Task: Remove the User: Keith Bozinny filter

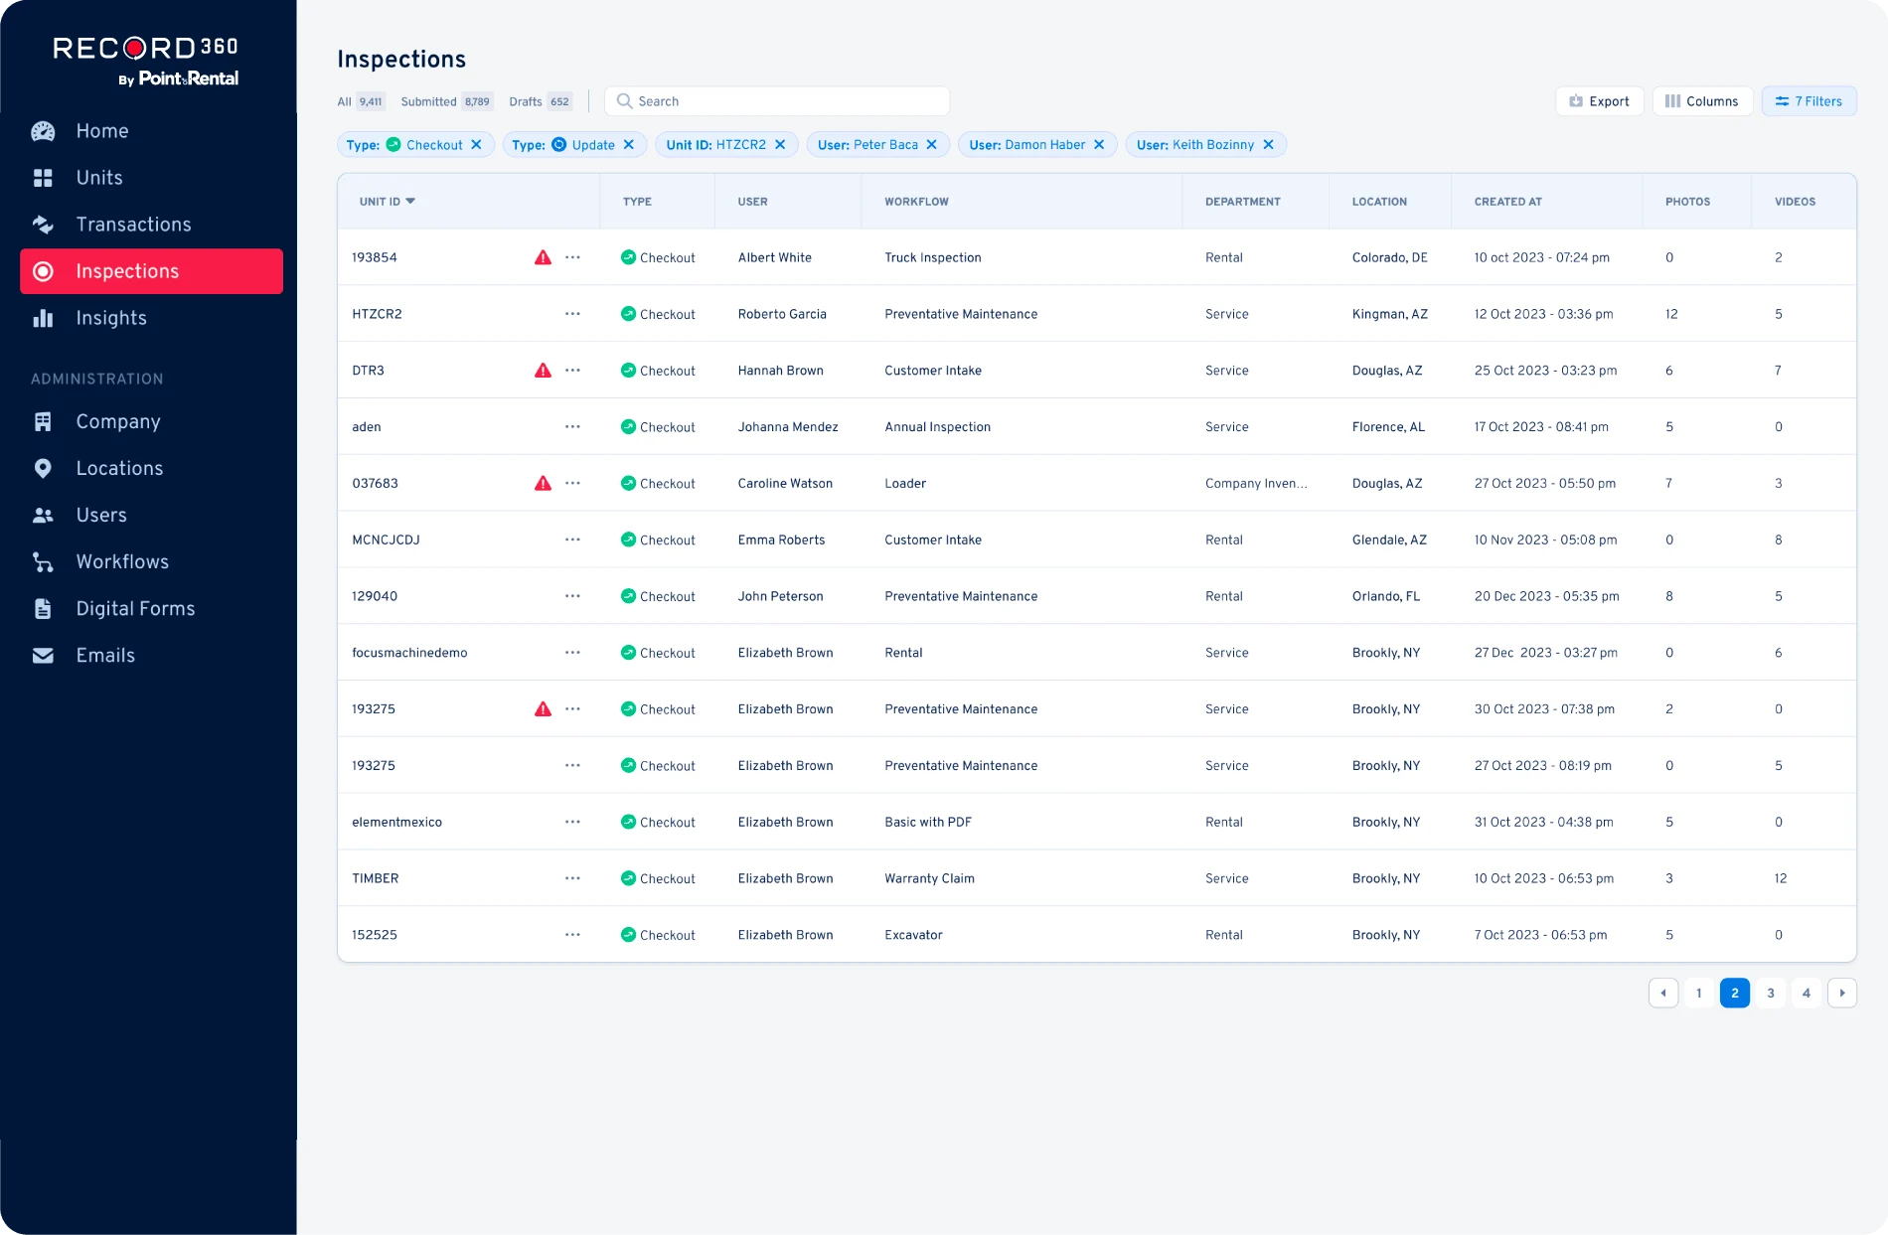Action: click(1268, 145)
